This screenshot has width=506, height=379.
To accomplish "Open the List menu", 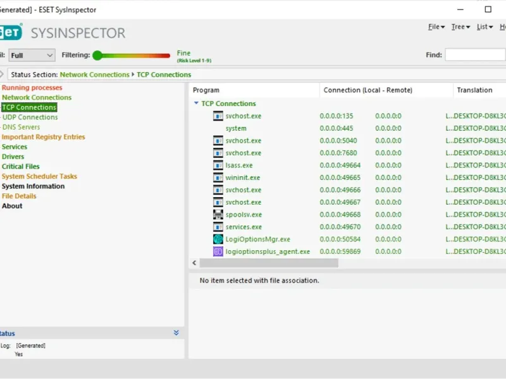I will (484, 27).
